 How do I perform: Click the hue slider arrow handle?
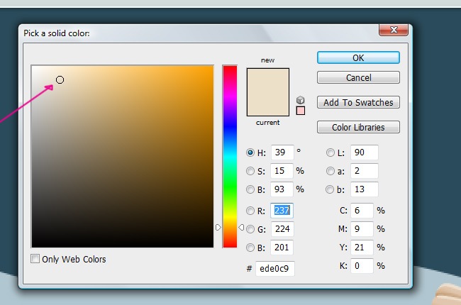coord(241,228)
